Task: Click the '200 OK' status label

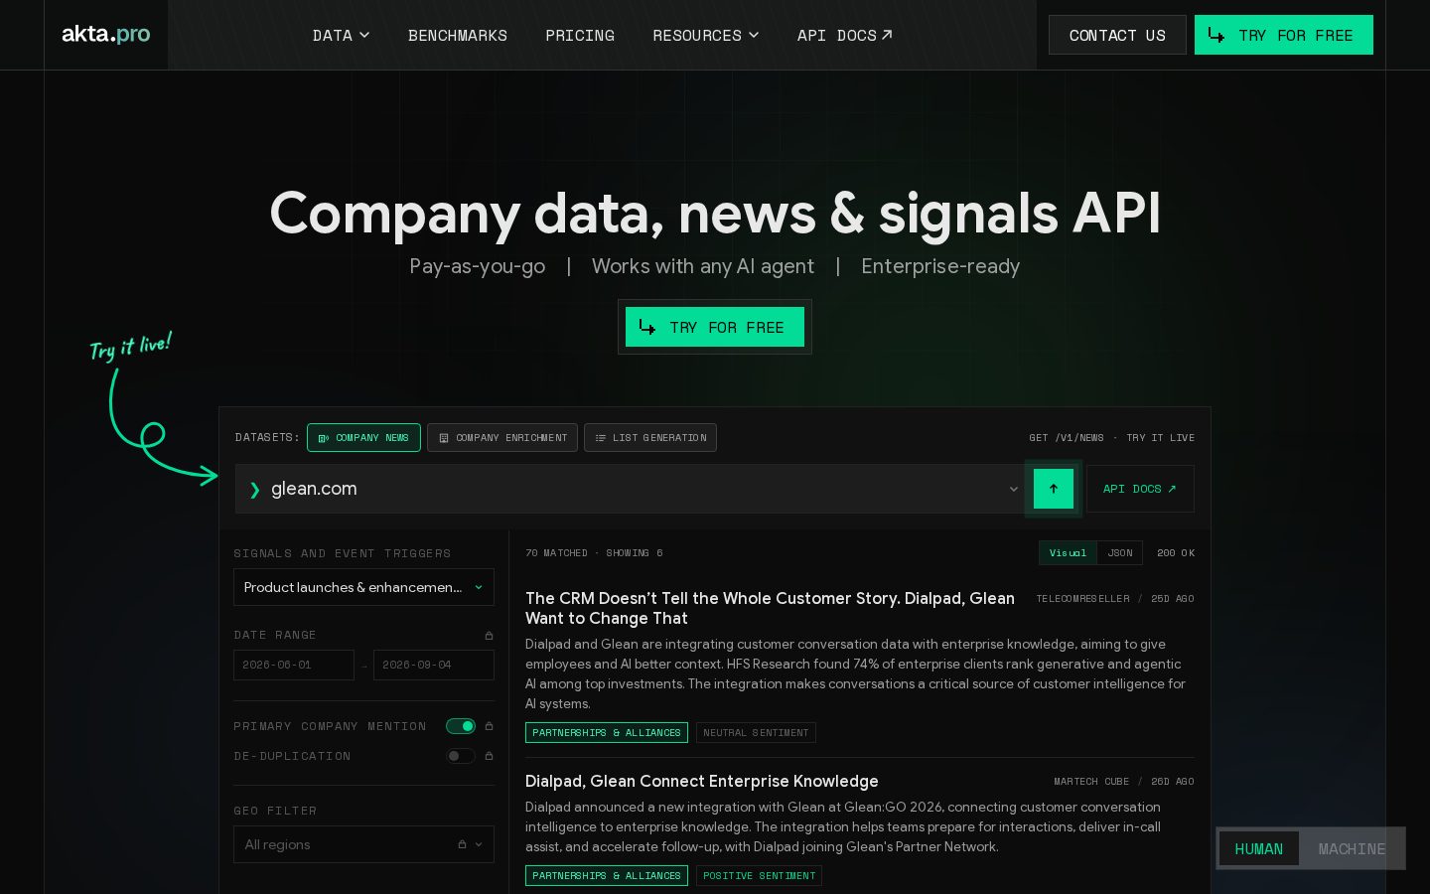Action: 1176,552
